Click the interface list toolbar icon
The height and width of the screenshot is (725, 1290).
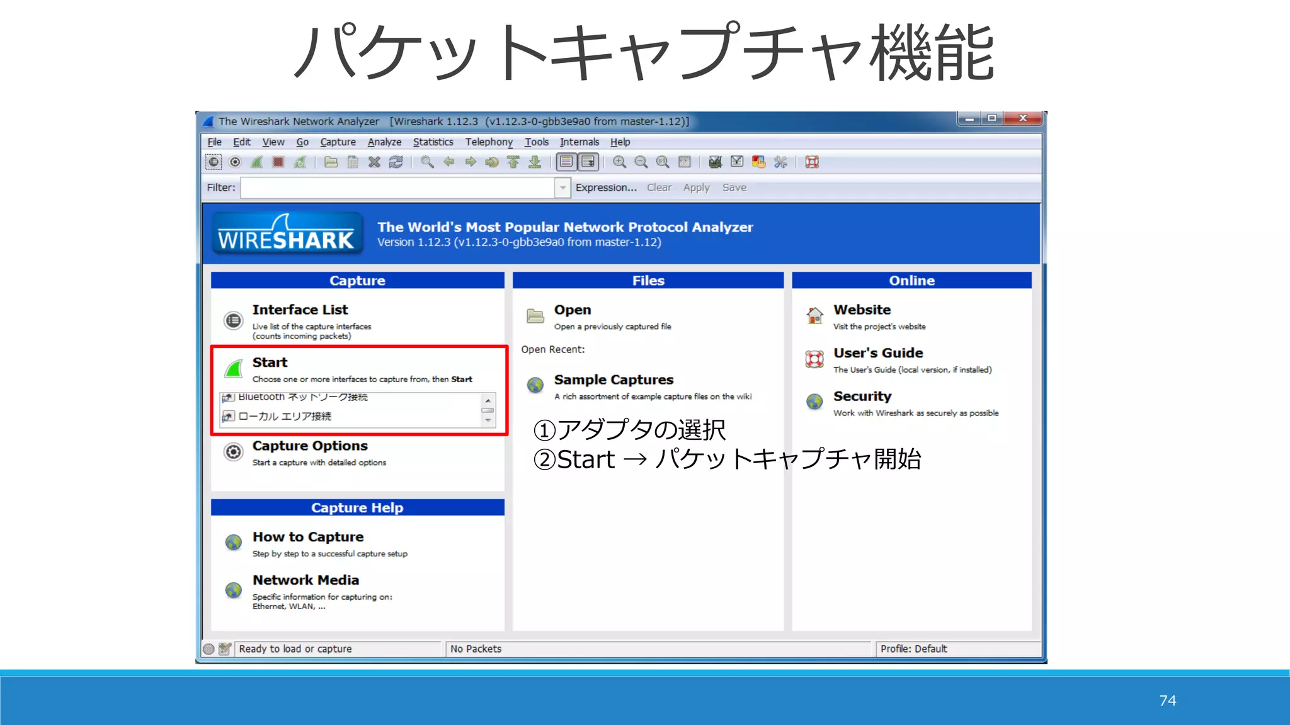[214, 162]
